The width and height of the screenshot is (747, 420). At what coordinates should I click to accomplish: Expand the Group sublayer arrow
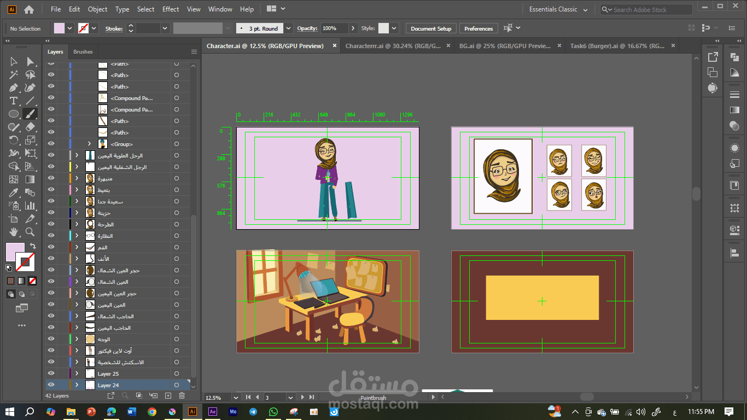[89, 144]
